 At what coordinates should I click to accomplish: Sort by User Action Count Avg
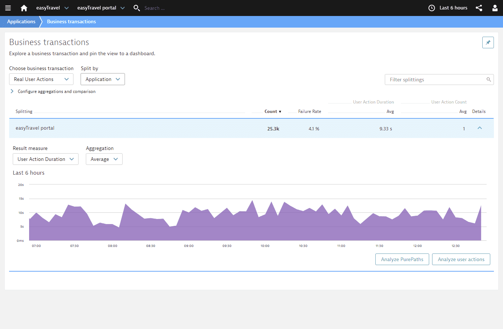pos(463,111)
